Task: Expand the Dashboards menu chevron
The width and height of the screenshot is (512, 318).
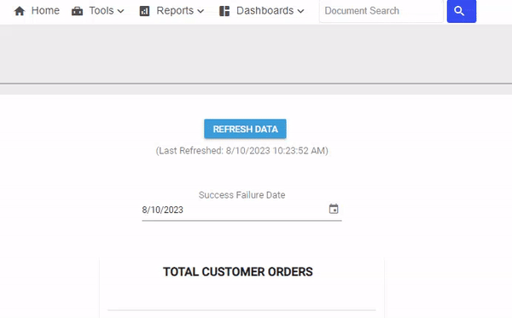Action: coord(300,11)
